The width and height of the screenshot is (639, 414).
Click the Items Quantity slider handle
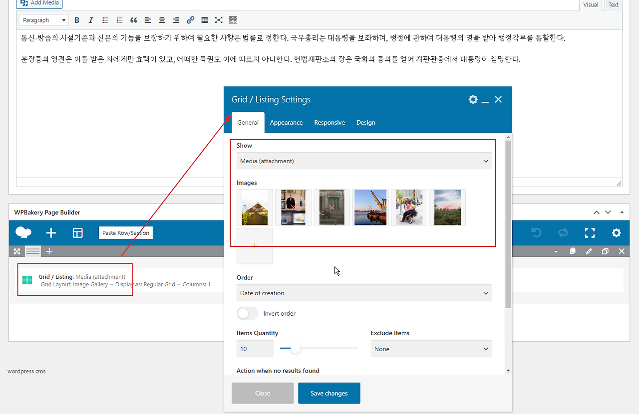click(296, 348)
